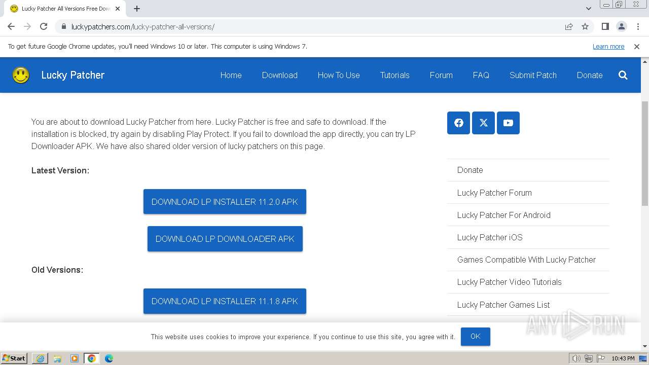Screen dimensions: 649x365
Task: Dismiss the Chrome update notification bar
Action: coord(637,46)
